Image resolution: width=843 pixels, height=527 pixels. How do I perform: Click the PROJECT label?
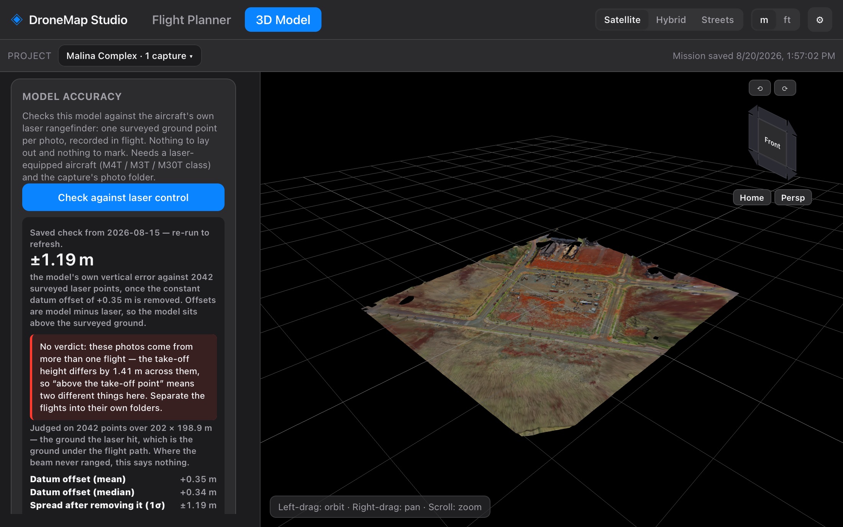(30, 56)
